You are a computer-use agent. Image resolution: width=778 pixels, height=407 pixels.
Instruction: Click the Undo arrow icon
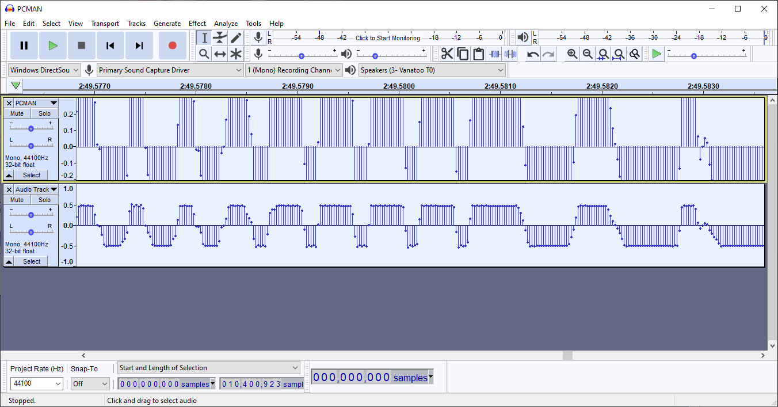(x=533, y=54)
